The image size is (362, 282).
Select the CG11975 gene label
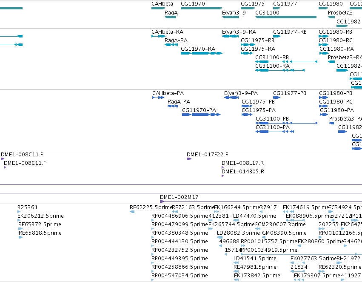pyautogui.click(x=253, y=4)
